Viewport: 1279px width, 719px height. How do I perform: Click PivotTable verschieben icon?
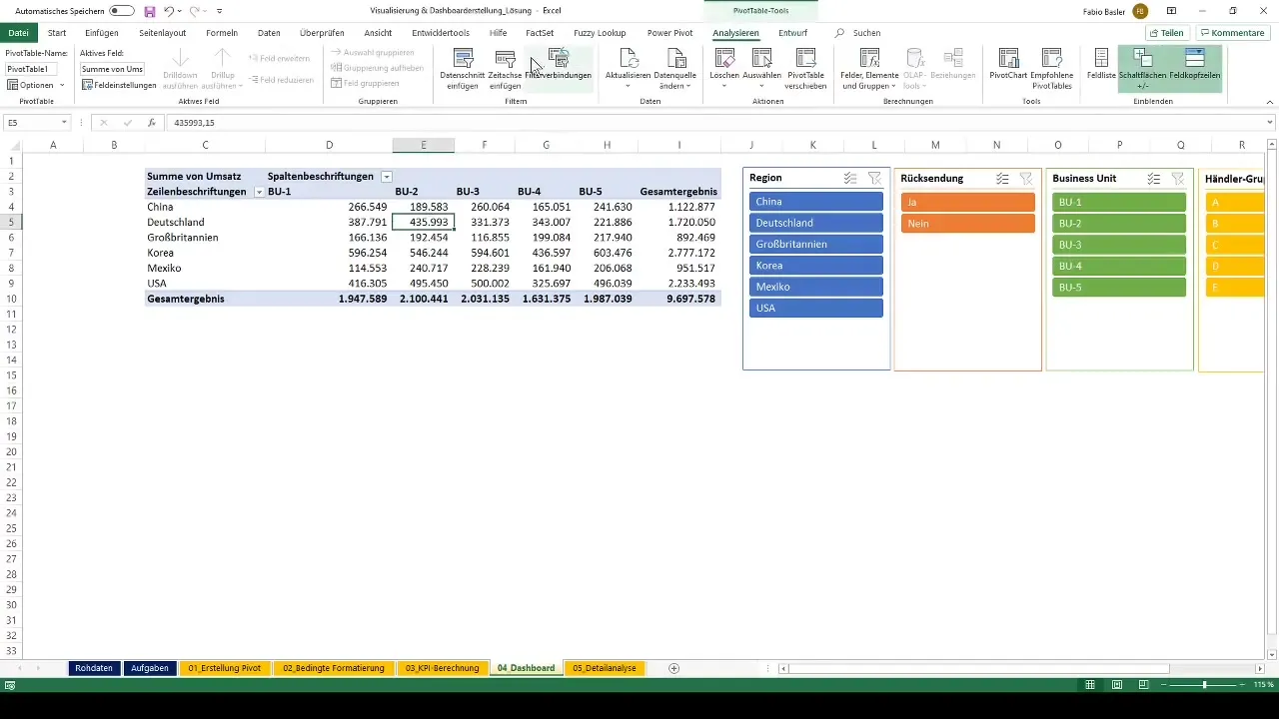pos(805,57)
